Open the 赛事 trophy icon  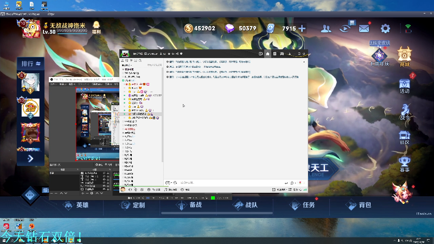pyautogui.click(x=404, y=164)
